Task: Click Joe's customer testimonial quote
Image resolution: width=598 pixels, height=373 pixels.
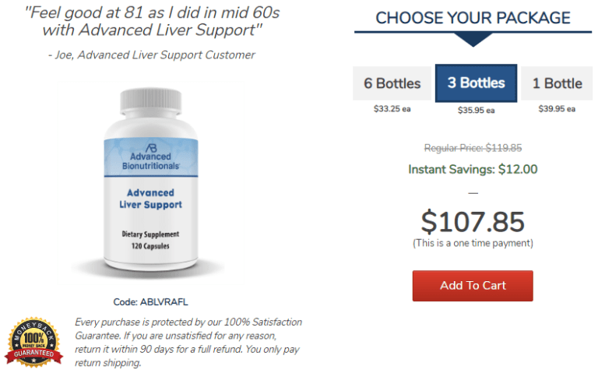Action: [152, 21]
